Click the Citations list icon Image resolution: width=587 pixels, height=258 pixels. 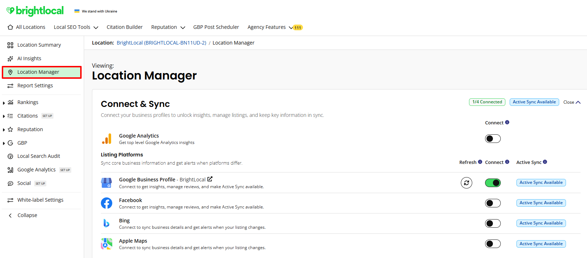[x=10, y=116]
